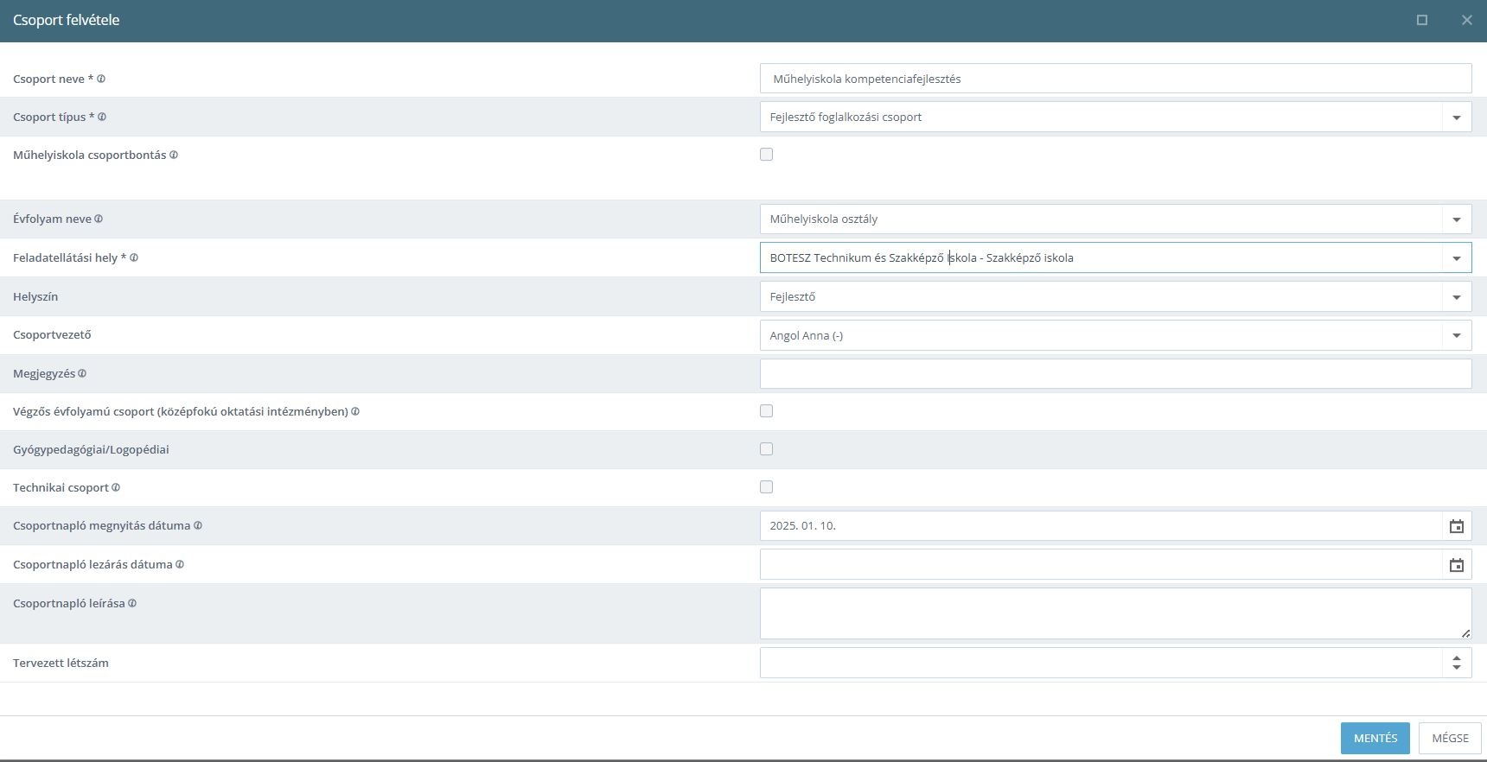Click Fejlesztő foglalkozási csoport value

[846, 117]
